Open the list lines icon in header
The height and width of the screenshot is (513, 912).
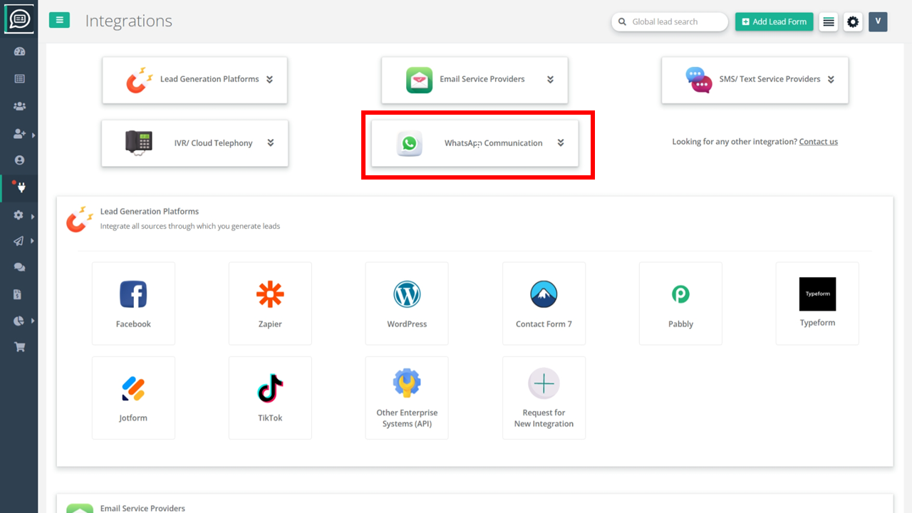click(828, 22)
